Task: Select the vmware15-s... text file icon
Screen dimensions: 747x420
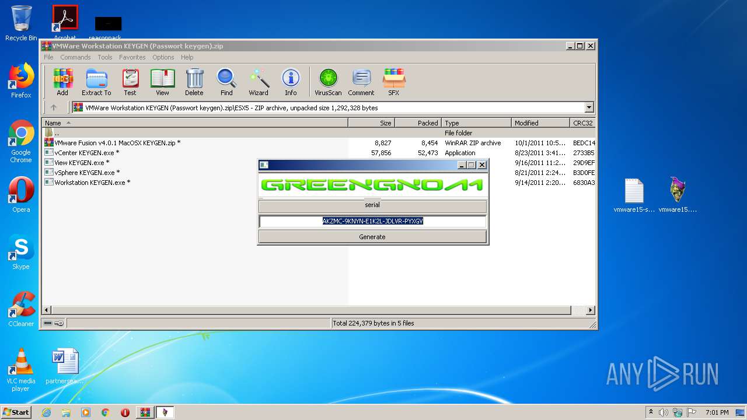Action: click(634, 195)
